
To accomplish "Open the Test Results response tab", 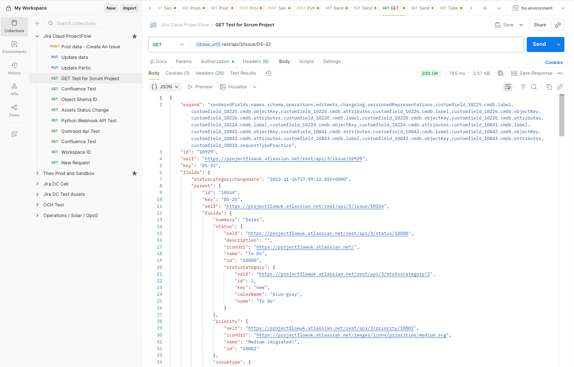I will coord(243,73).
